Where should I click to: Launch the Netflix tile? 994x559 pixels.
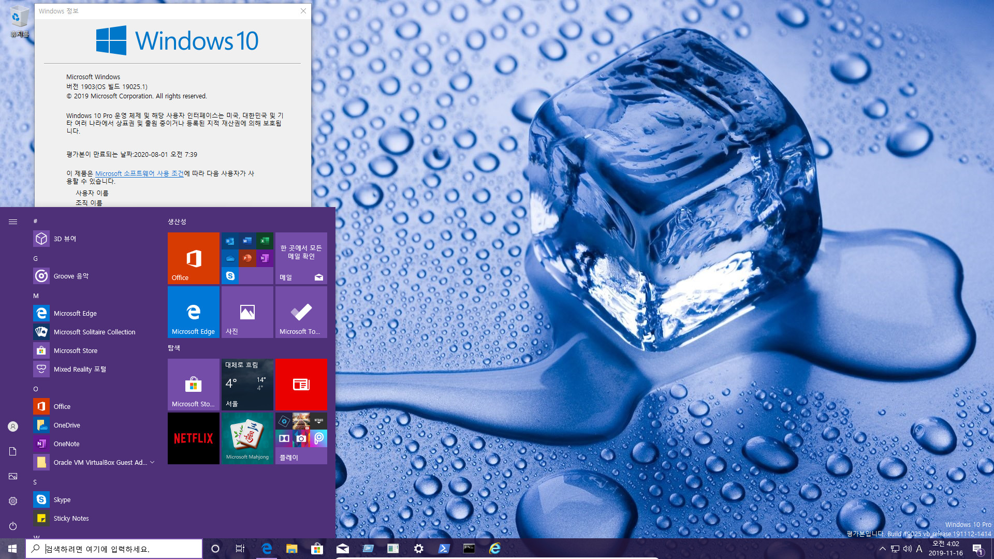194,438
